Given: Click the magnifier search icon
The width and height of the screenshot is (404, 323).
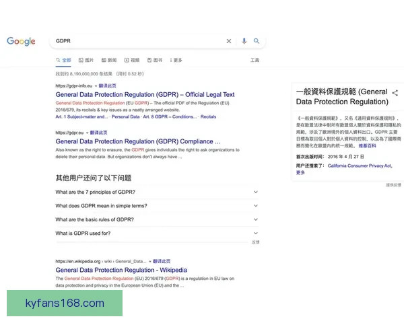Looking at the screenshot, I should click(x=257, y=41).
